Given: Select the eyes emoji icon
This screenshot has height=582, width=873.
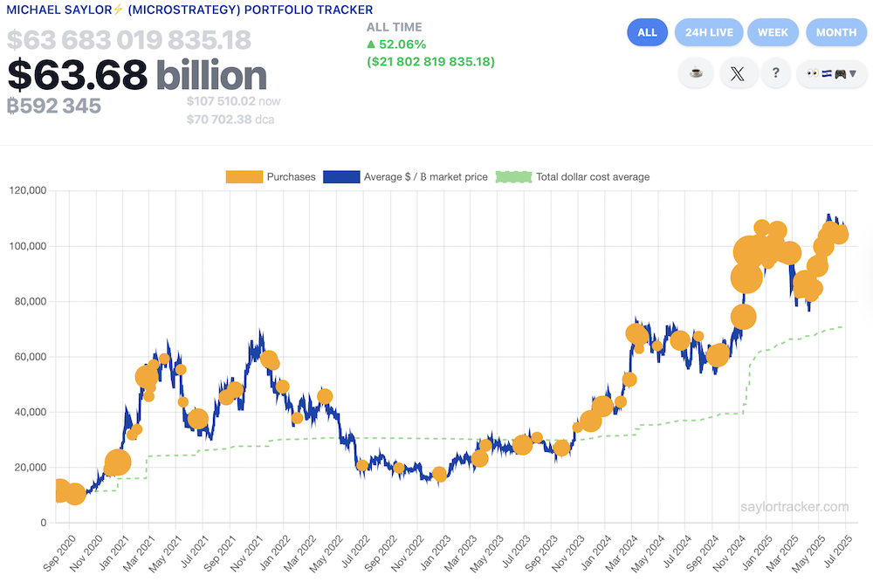Looking at the screenshot, I should [813, 73].
